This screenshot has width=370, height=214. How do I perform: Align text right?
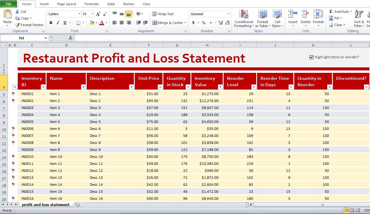pyautogui.click(x=129, y=23)
